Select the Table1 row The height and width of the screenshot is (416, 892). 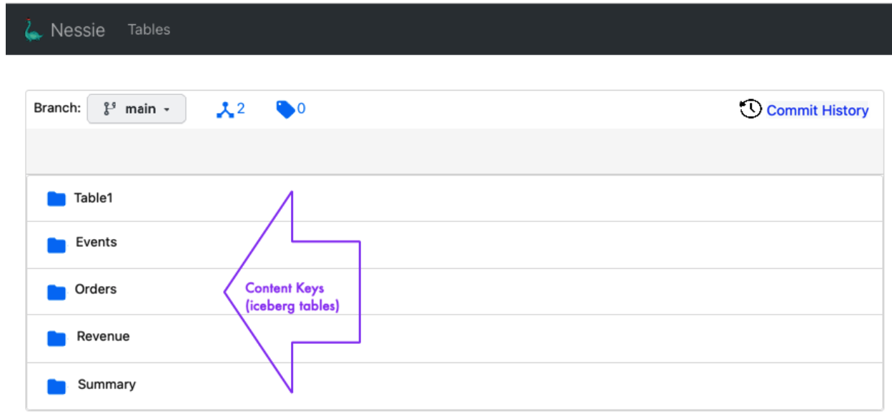[x=94, y=198]
